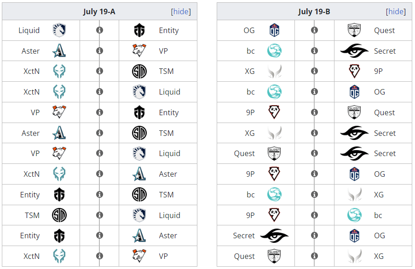This screenshot has width=415, height=269.
Task: Open details for Quest vs XG match
Action: pyautogui.click(x=314, y=256)
